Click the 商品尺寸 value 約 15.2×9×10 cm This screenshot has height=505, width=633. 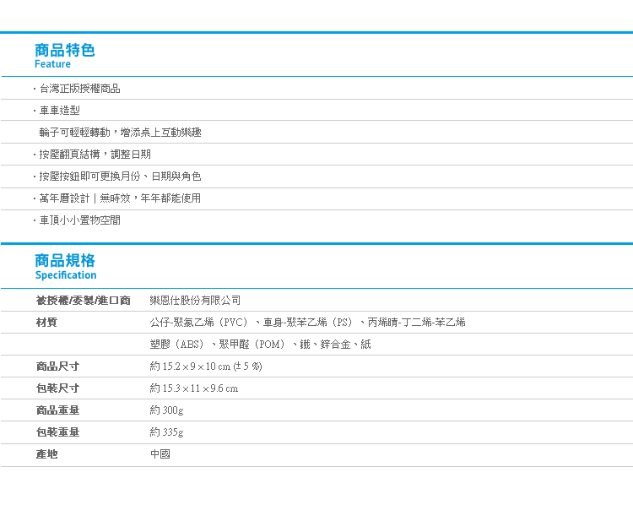[x=206, y=367]
